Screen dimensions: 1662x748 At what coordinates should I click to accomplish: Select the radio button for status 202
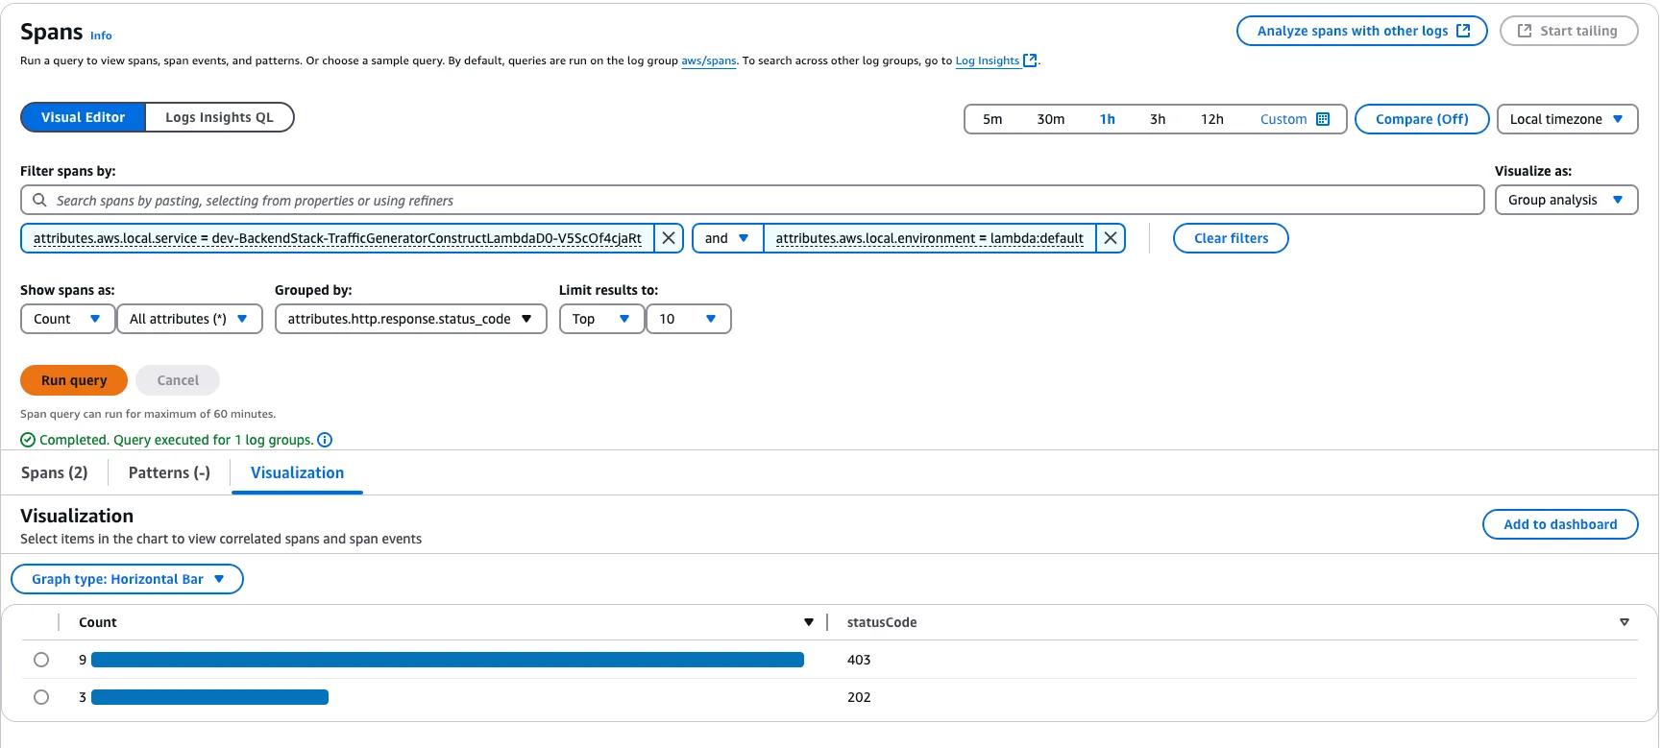click(x=41, y=697)
